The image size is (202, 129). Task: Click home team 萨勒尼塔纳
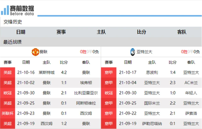coord(152,124)
